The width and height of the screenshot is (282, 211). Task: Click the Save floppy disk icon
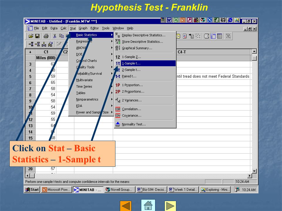[x=37, y=36]
